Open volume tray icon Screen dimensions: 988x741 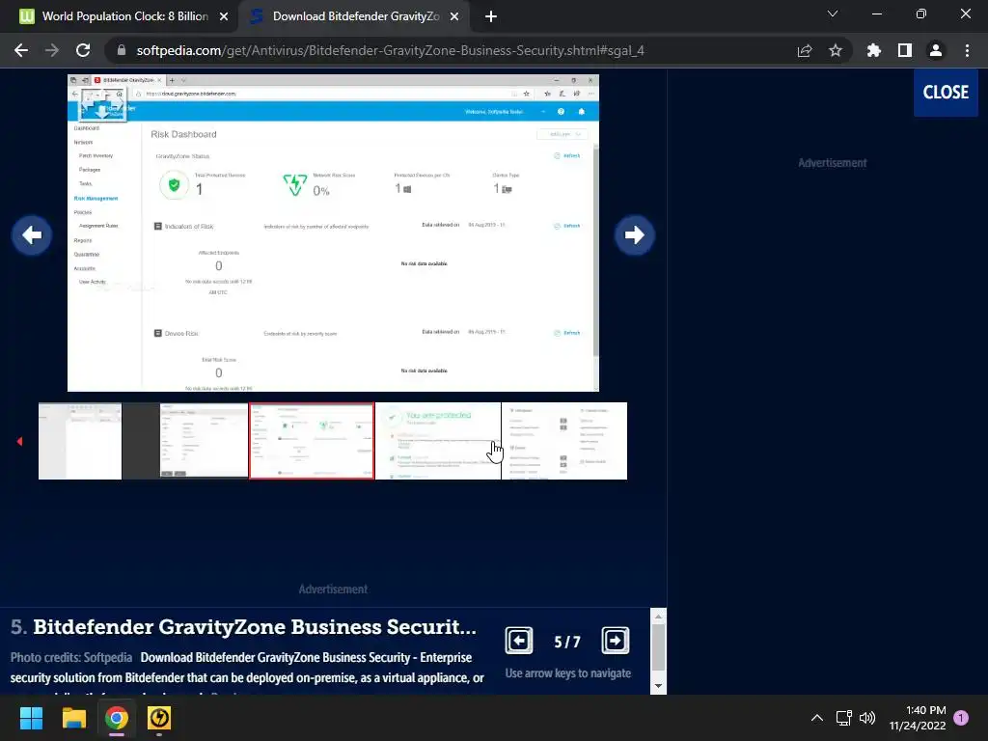867,718
